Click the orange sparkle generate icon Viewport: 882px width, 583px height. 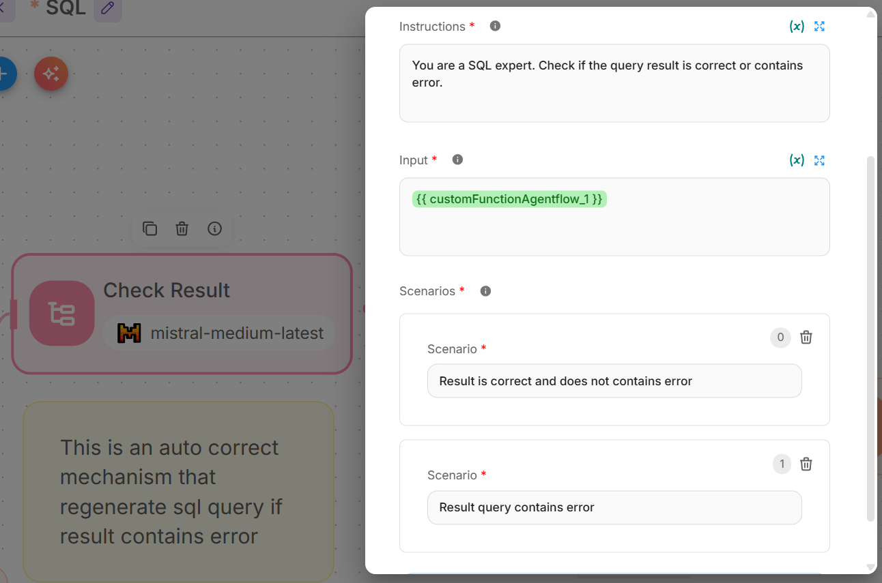tap(51, 74)
